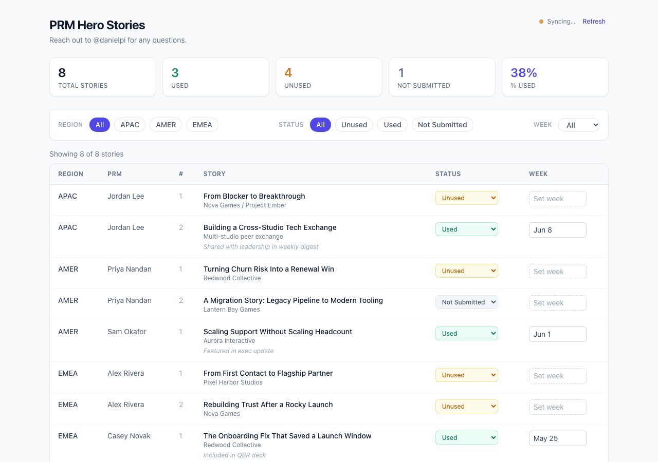The width and height of the screenshot is (658, 462).
Task: Click story title A Migration Story: Legacy Pipeline
Action: 293,300
